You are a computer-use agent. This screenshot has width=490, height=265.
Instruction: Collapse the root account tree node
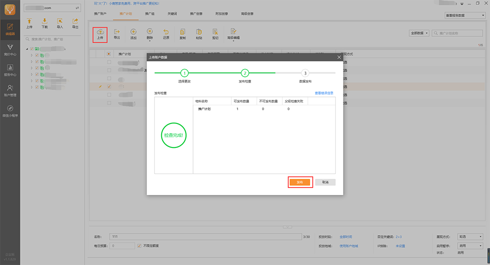click(x=27, y=49)
